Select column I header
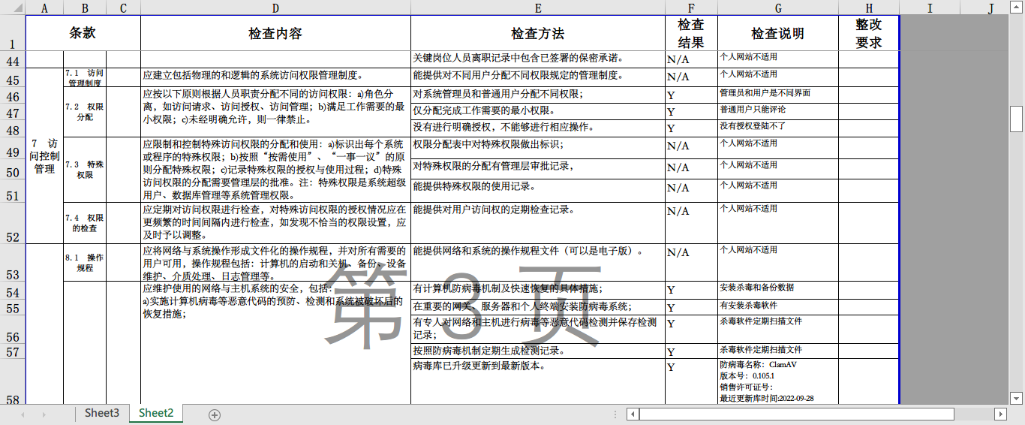Viewport: 1025px width, 425px height. pyautogui.click(x=930, y=8)
